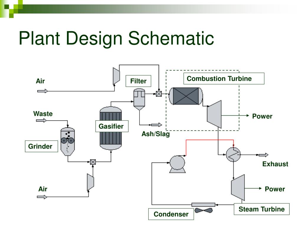
Task: Click the condenser fan icon
Action: pos(203,210)
